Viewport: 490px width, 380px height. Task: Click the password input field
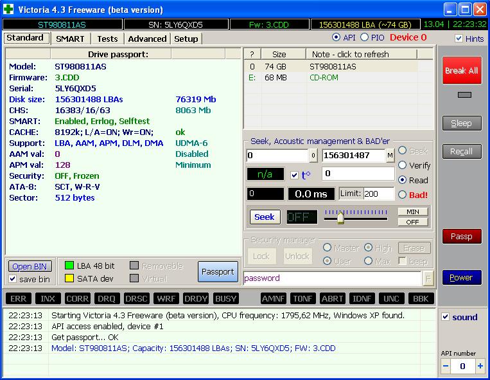(x=332, y=278)
